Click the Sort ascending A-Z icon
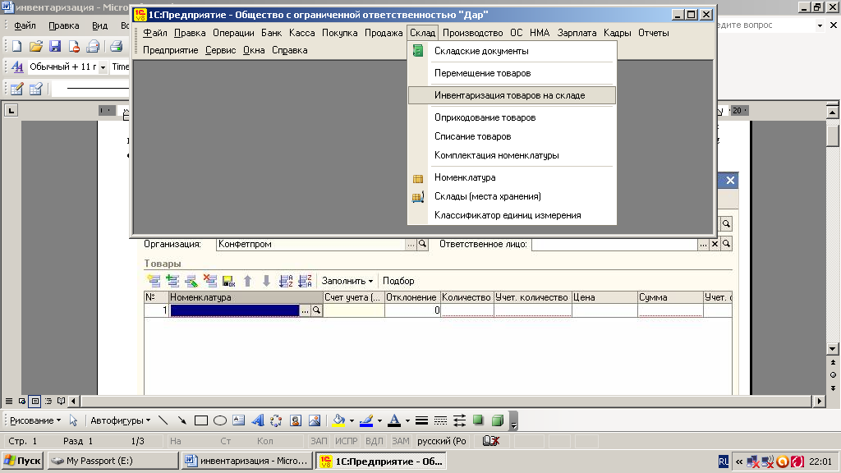841x473 pixels. click(286, 281)
